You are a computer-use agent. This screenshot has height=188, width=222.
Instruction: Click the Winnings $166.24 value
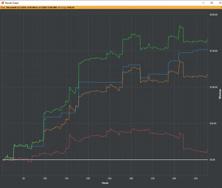click(x=70, y=8)
